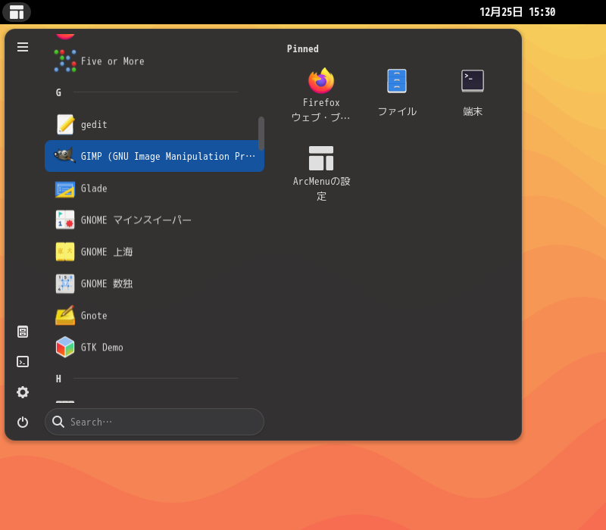Click the ArcMenuの設定 label text

[x=321, y=189]
